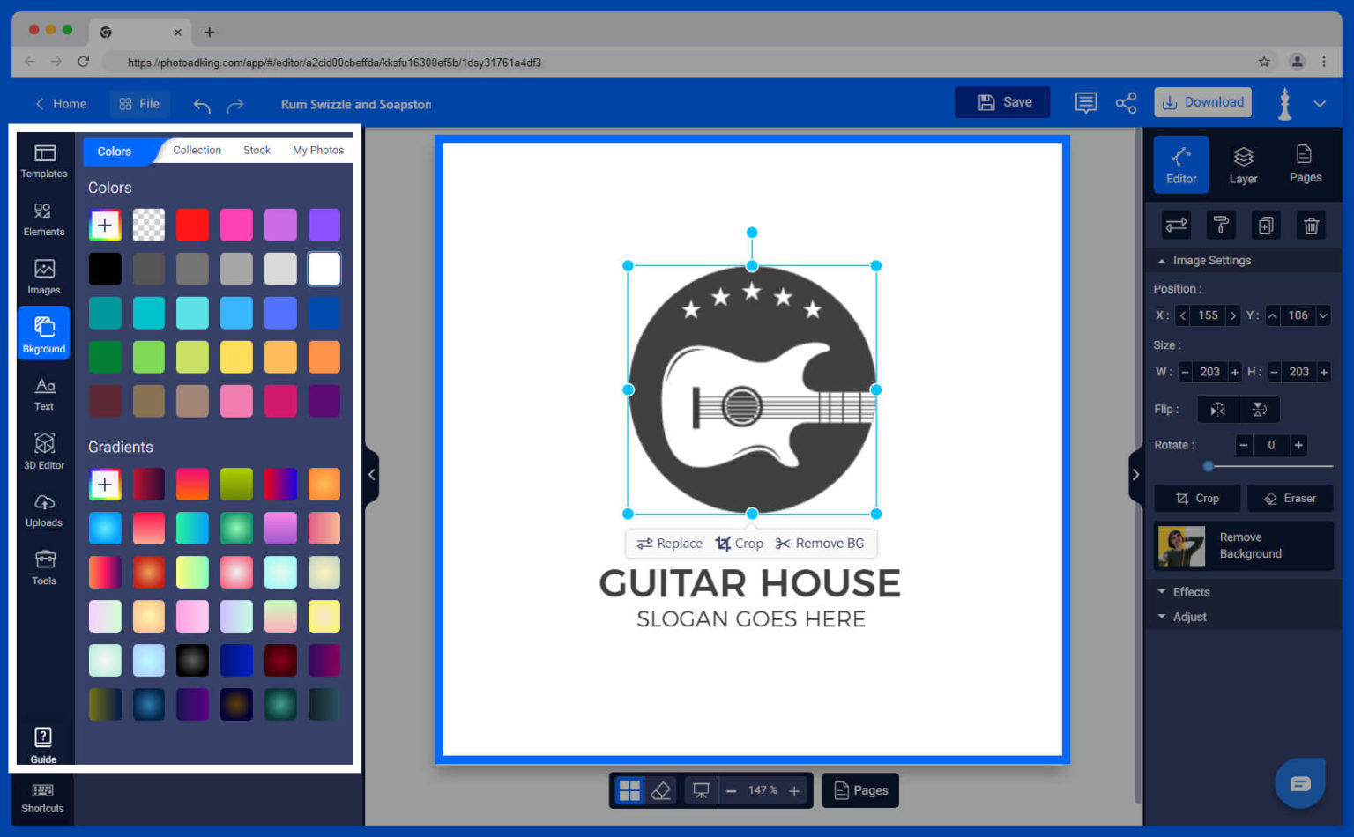Open the Uploads panel
Viewport: 1354px width, 837px height.
[43, 510]
